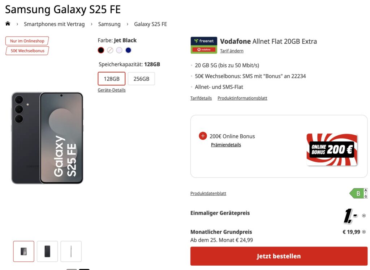Screen dimensions: 370x270
Task: Click the home icon in breadcrumb
Action: (x=8, y=24)
